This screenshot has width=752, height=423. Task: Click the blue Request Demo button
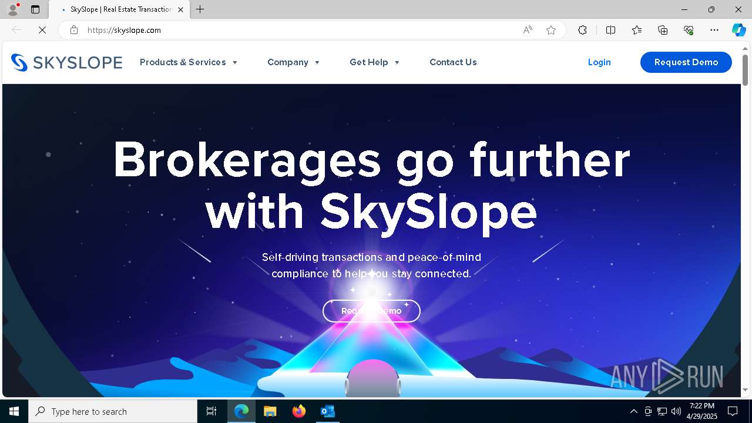click(x=686, y=62)
